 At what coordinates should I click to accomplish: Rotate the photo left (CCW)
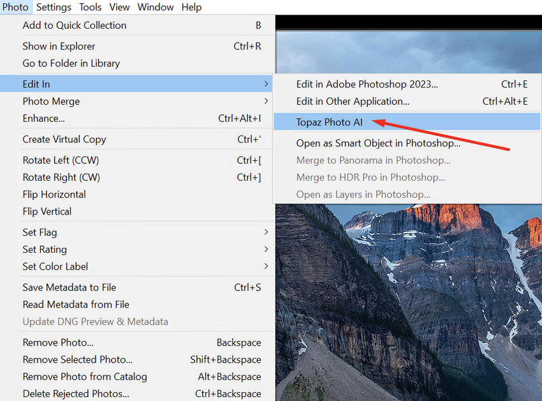click(x=61, y=160)
